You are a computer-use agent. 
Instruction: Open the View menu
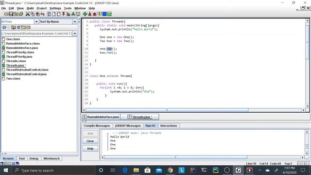tap(20, 8)
